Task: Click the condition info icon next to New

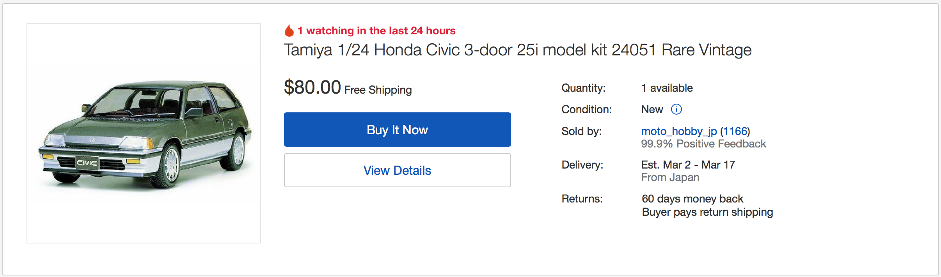Action: point(676,110)
